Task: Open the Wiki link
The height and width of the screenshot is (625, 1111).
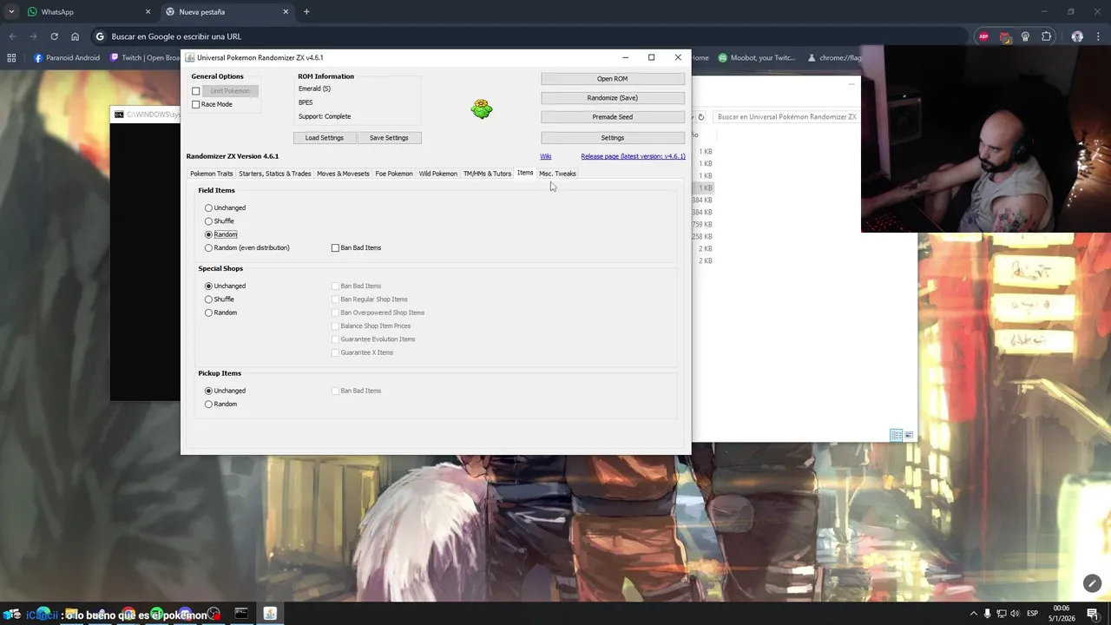Action: click(545, 156)
